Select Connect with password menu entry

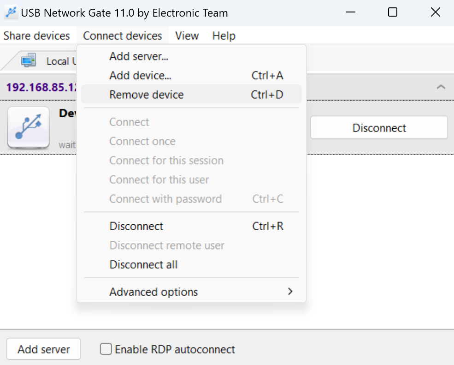point(165,199)
